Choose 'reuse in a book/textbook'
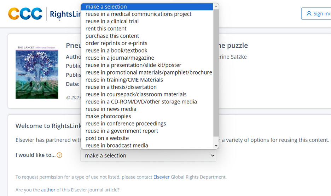The height and width of the screenshot is (196, 331). 116,51
